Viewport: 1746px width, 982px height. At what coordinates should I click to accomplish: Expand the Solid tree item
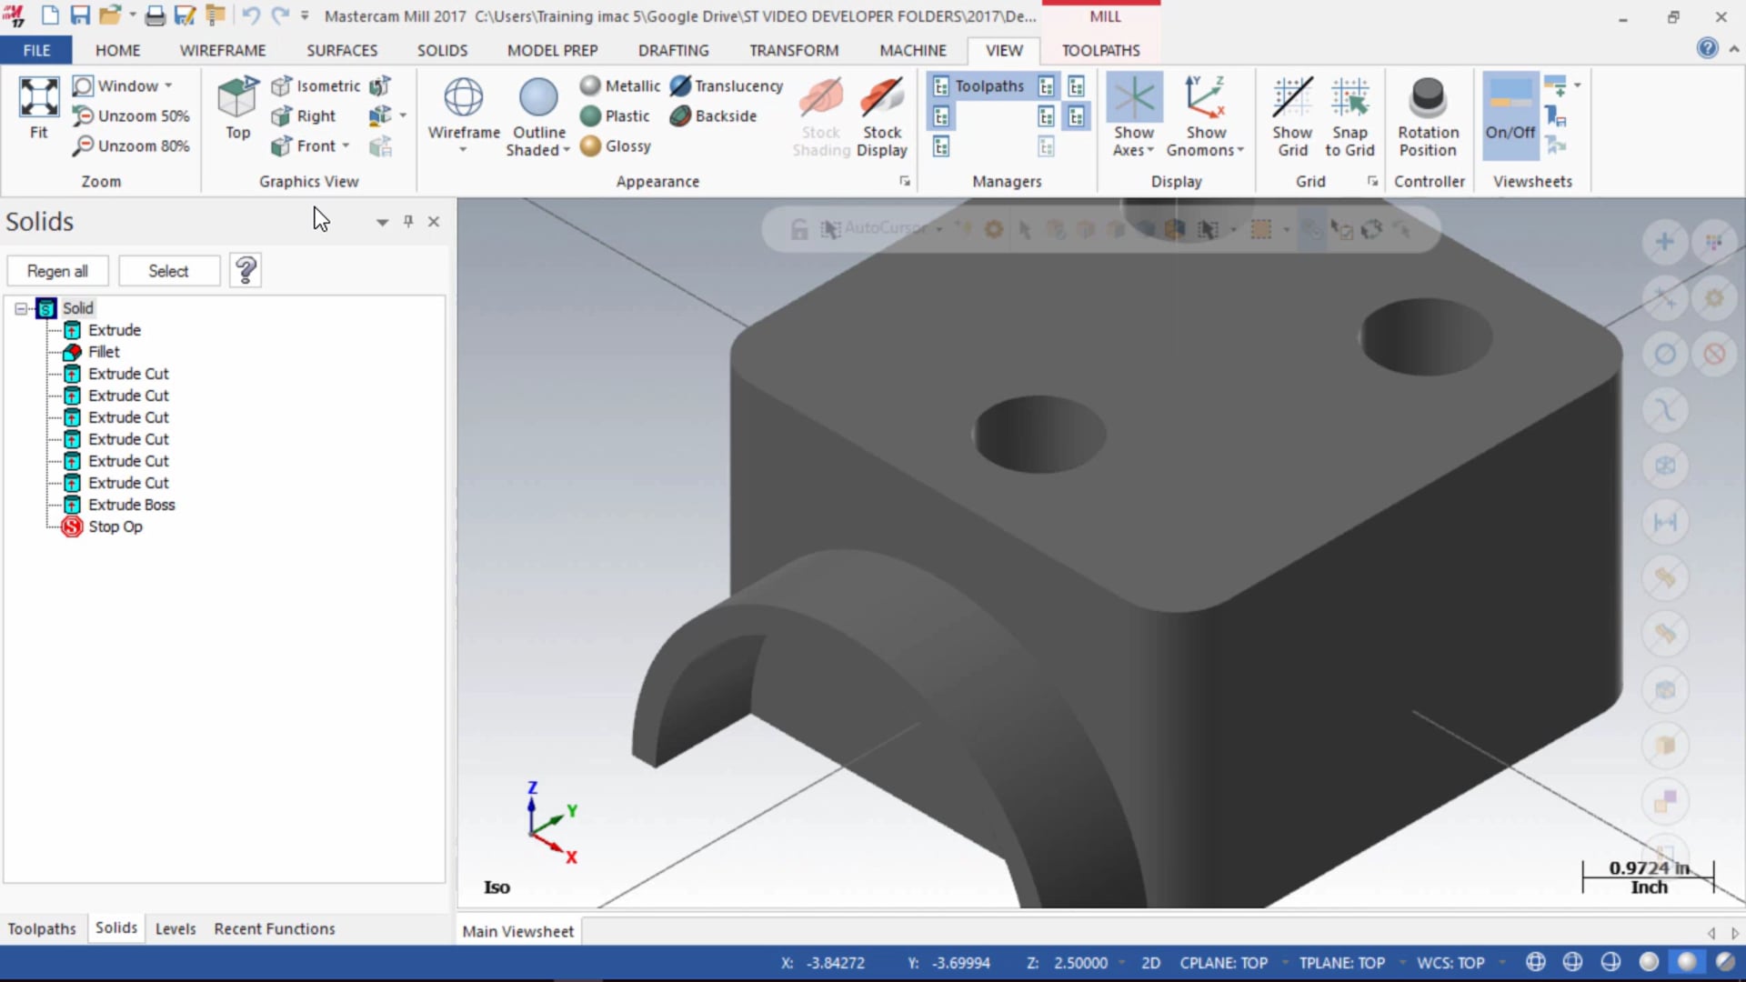click(20, 308)
